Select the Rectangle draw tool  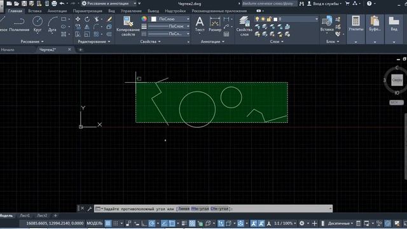(64, 19)
